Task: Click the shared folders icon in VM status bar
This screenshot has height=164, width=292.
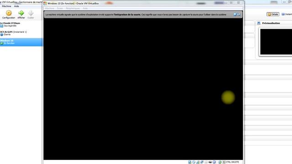Action: 206,162
